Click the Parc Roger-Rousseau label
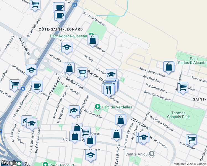 68,36
